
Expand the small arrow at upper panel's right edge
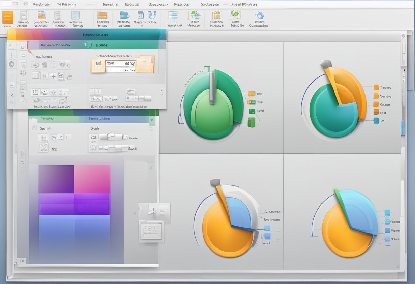click(161, 91)
